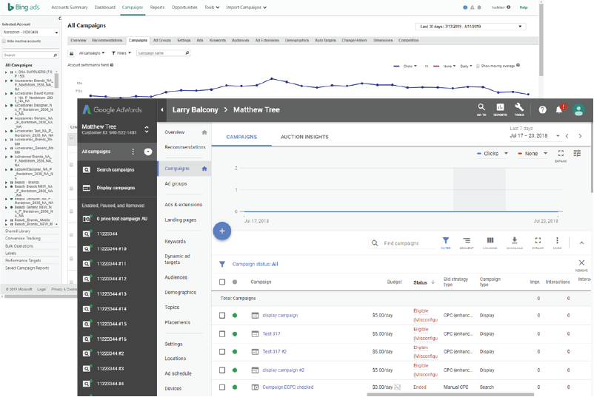Click the Download icon in campaigns toolbar
The image size is (594, 397).
[515, 241]
